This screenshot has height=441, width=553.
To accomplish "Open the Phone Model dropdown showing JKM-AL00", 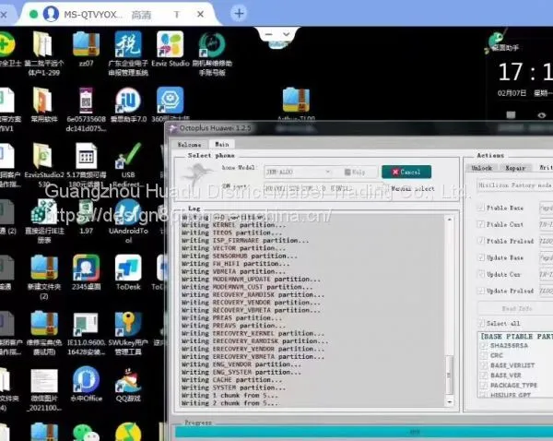I will 299,172.
